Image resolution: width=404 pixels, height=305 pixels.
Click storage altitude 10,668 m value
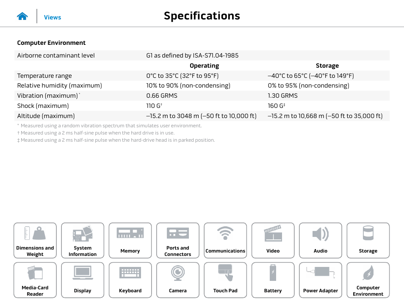325,116
